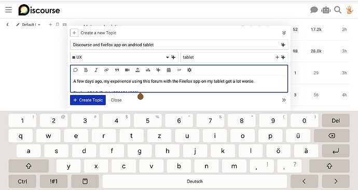Show preview with double right chevron
358x190 pixels.
click(284, 100)
